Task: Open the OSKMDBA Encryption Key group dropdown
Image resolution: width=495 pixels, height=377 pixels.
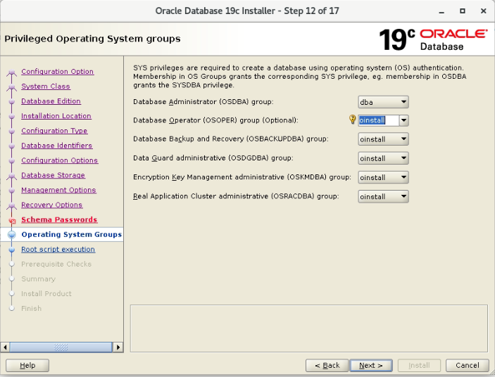Action: pyautogui.click(x=383, y=177)
